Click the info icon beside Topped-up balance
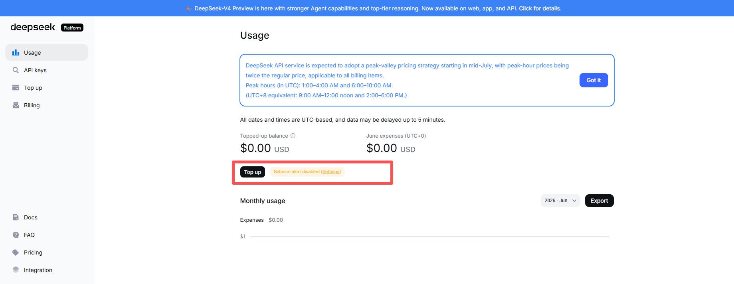 293,136
